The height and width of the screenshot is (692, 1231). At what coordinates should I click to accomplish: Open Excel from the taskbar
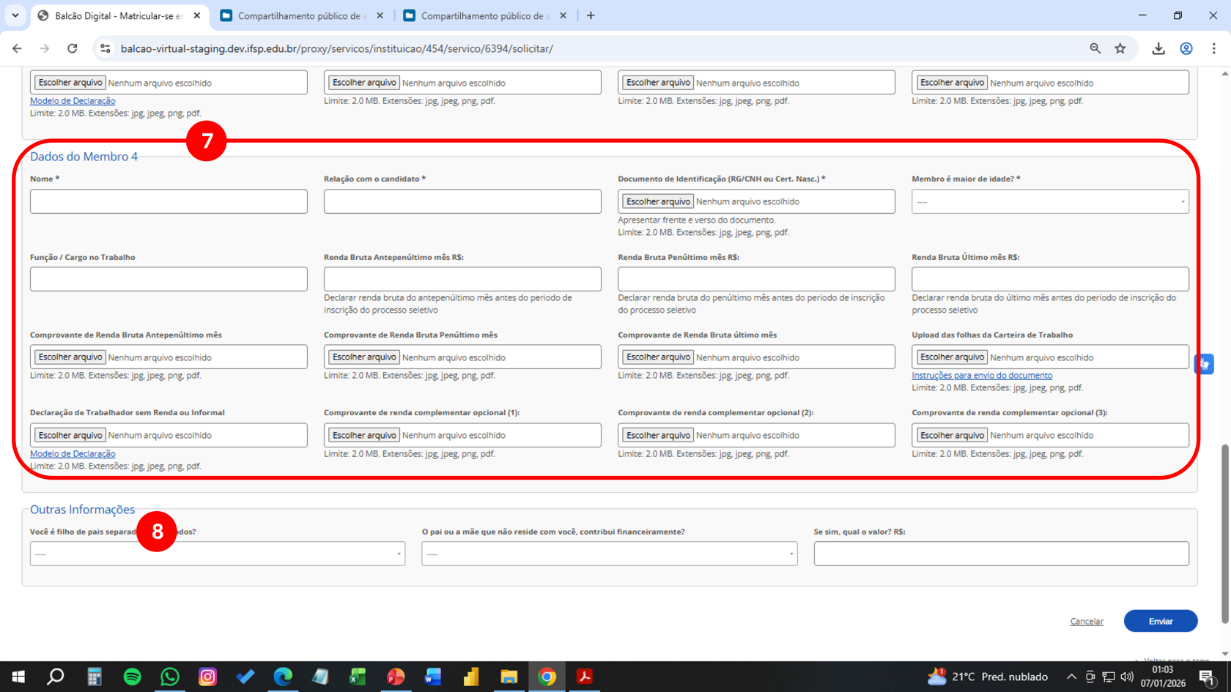[358, 676]
